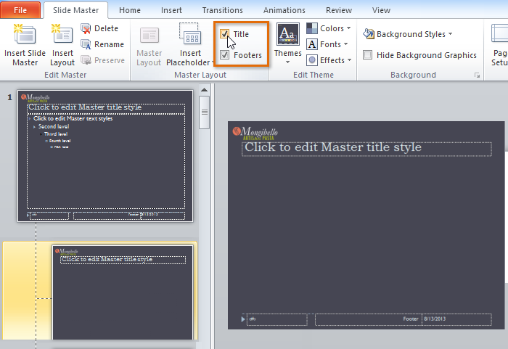Click the Page Setup icon

tap(499, 33)
